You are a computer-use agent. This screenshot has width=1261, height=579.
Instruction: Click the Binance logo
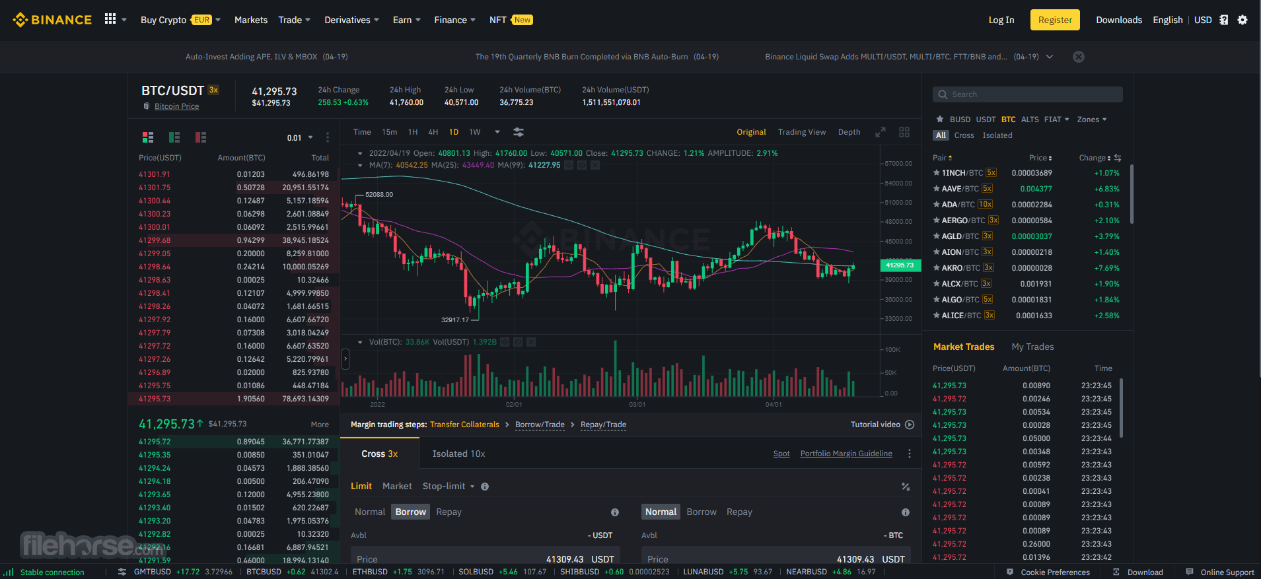(52, 20)
